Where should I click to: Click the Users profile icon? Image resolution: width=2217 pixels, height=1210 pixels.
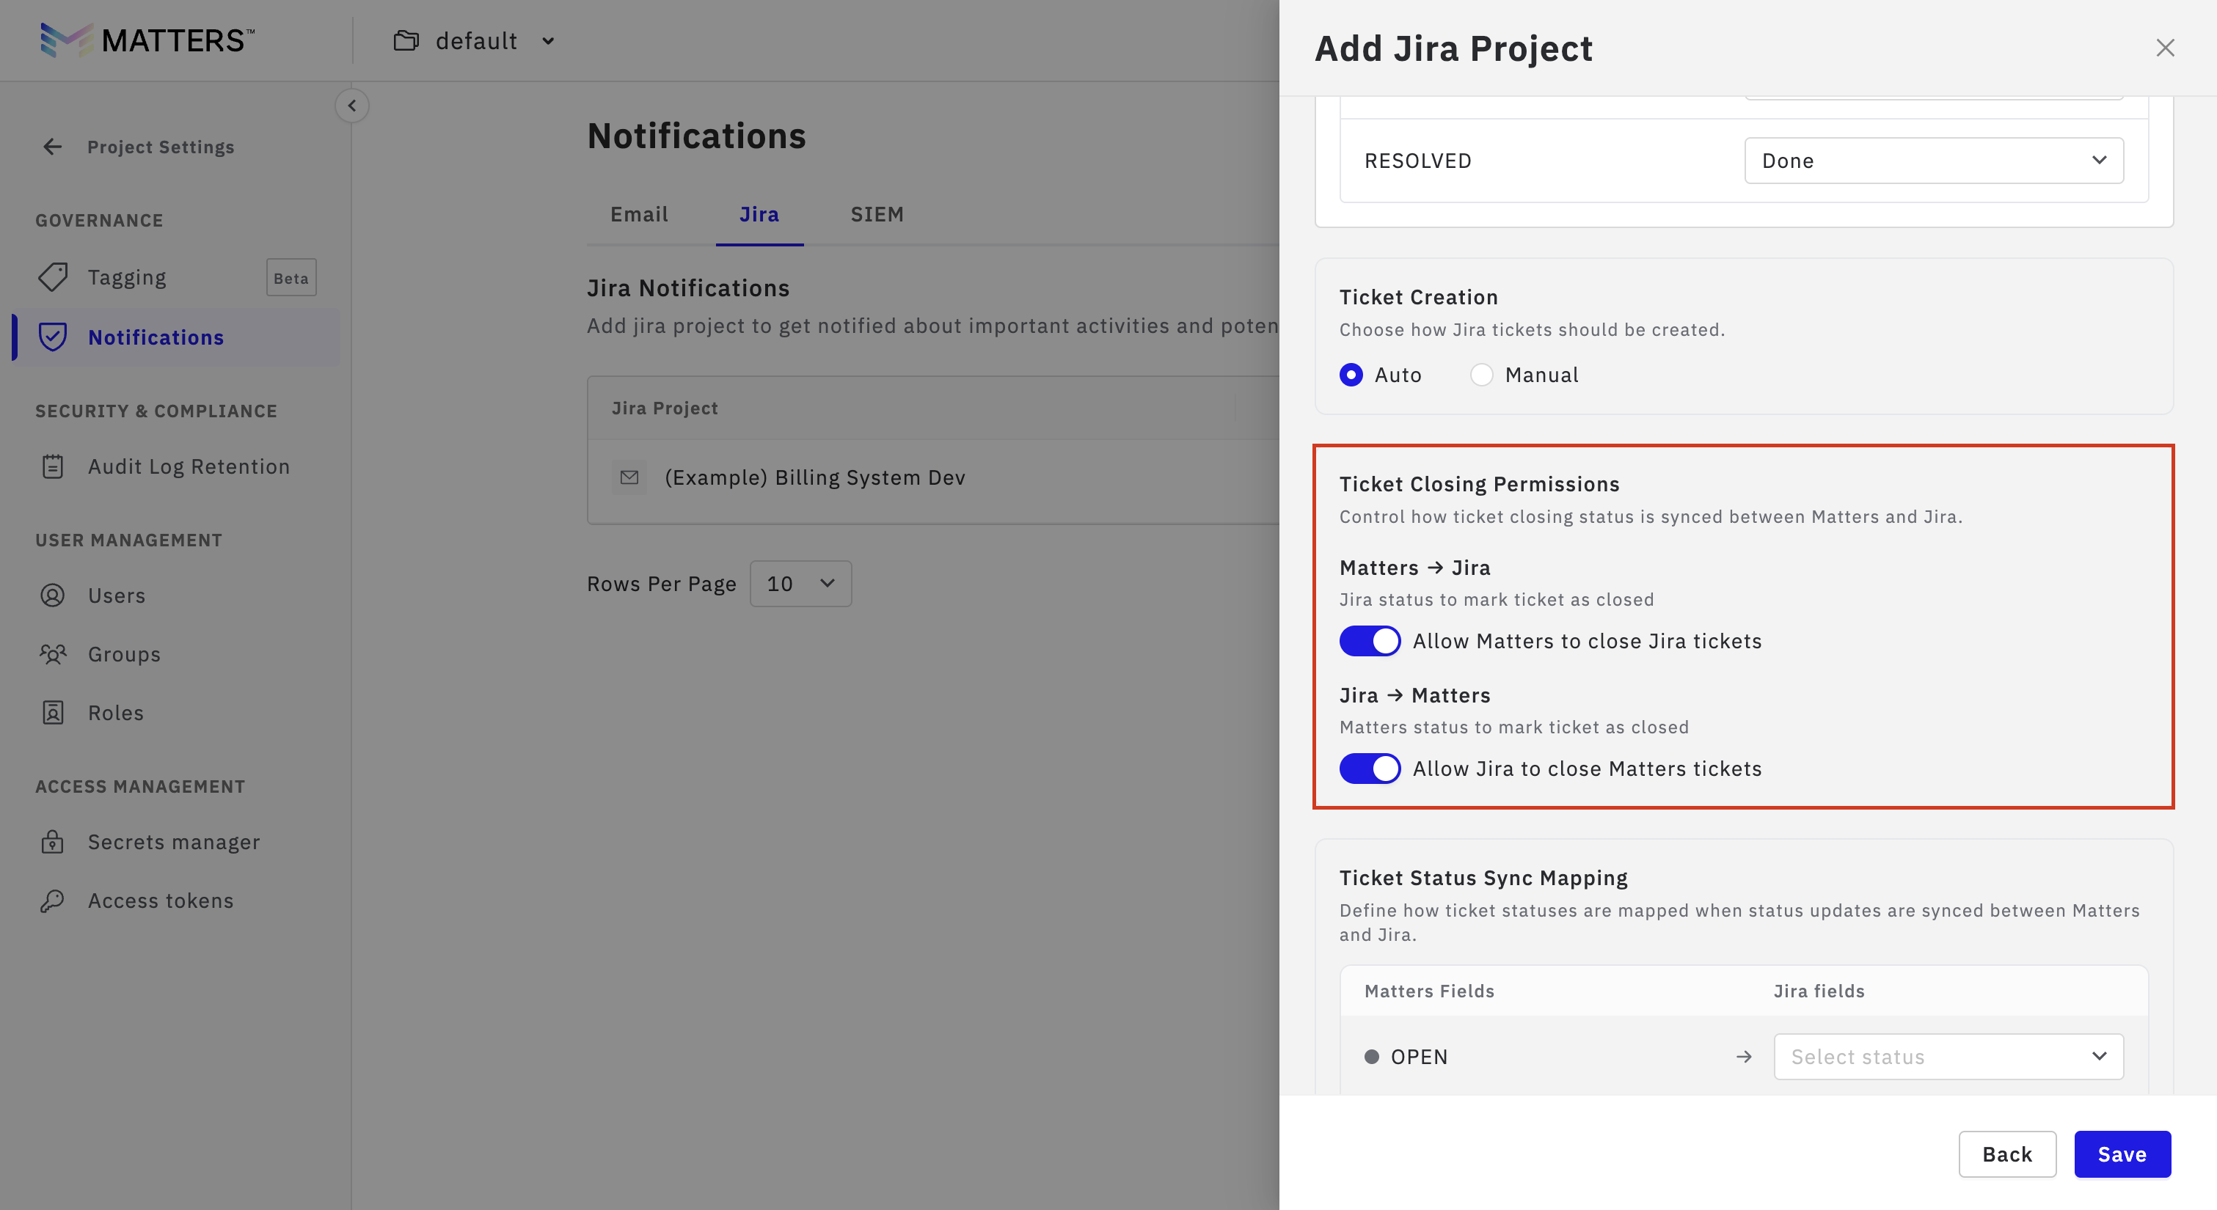[53, 595]
